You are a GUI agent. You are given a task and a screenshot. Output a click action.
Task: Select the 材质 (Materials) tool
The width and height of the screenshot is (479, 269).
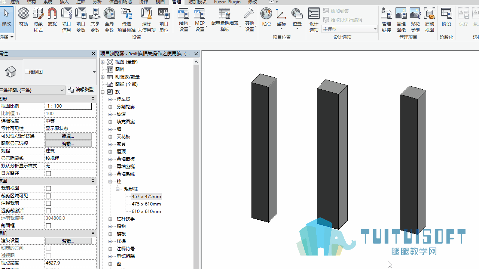pyautogui.click(x=24, y=18)
